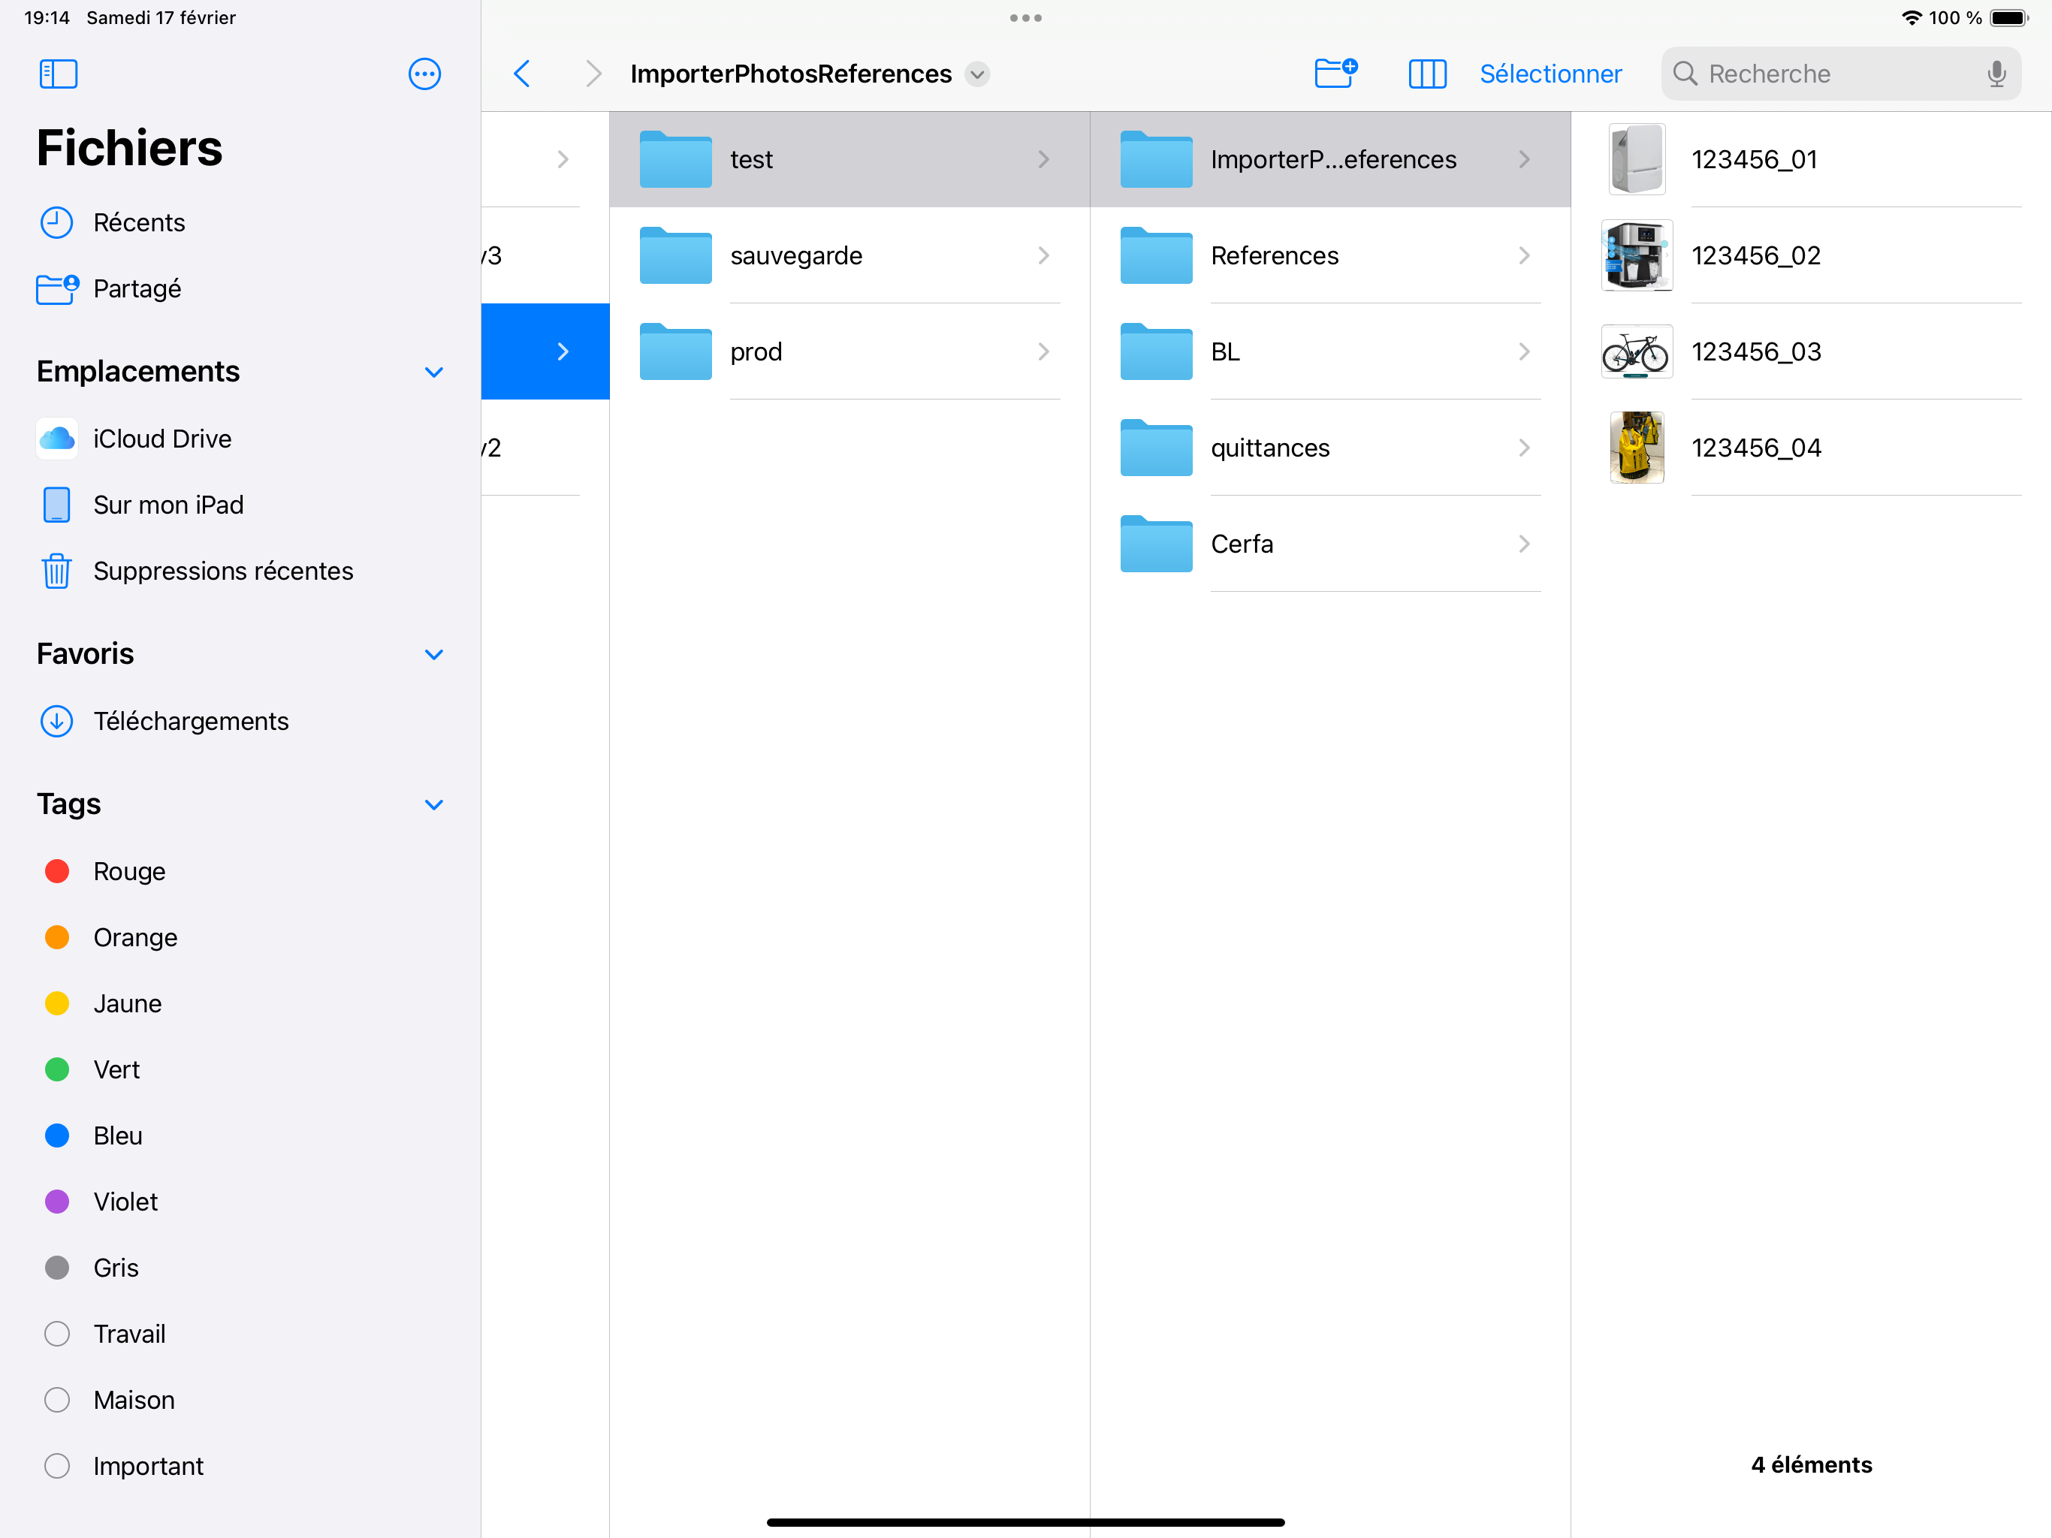Toggle the sidebar panel icon

59,74
